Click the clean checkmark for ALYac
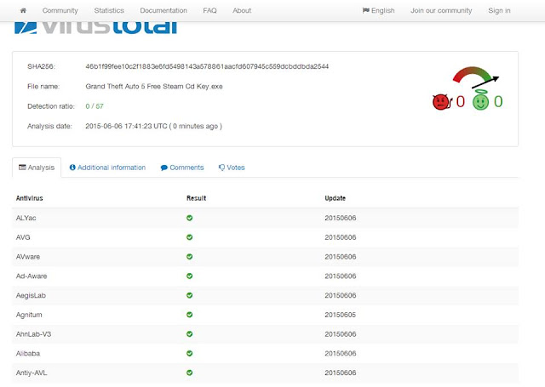The width and height of the screenshot is (545, 387). click(x=189, y=218)
